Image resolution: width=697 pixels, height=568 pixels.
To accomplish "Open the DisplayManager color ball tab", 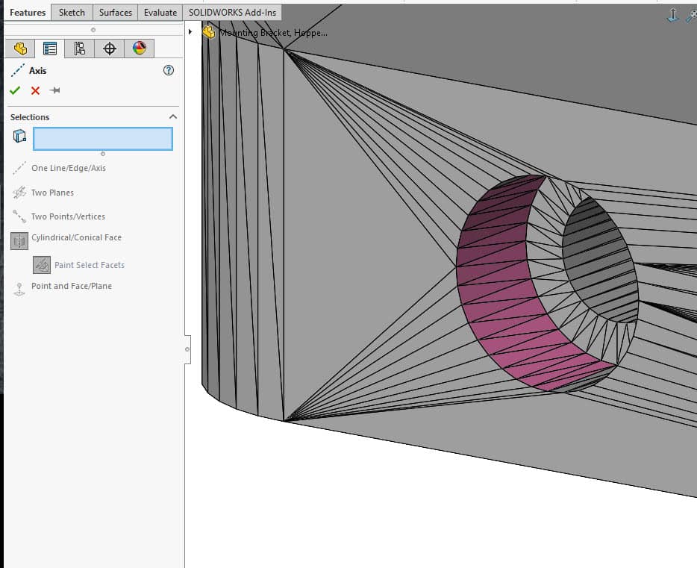I will click(x=139, y=49).
